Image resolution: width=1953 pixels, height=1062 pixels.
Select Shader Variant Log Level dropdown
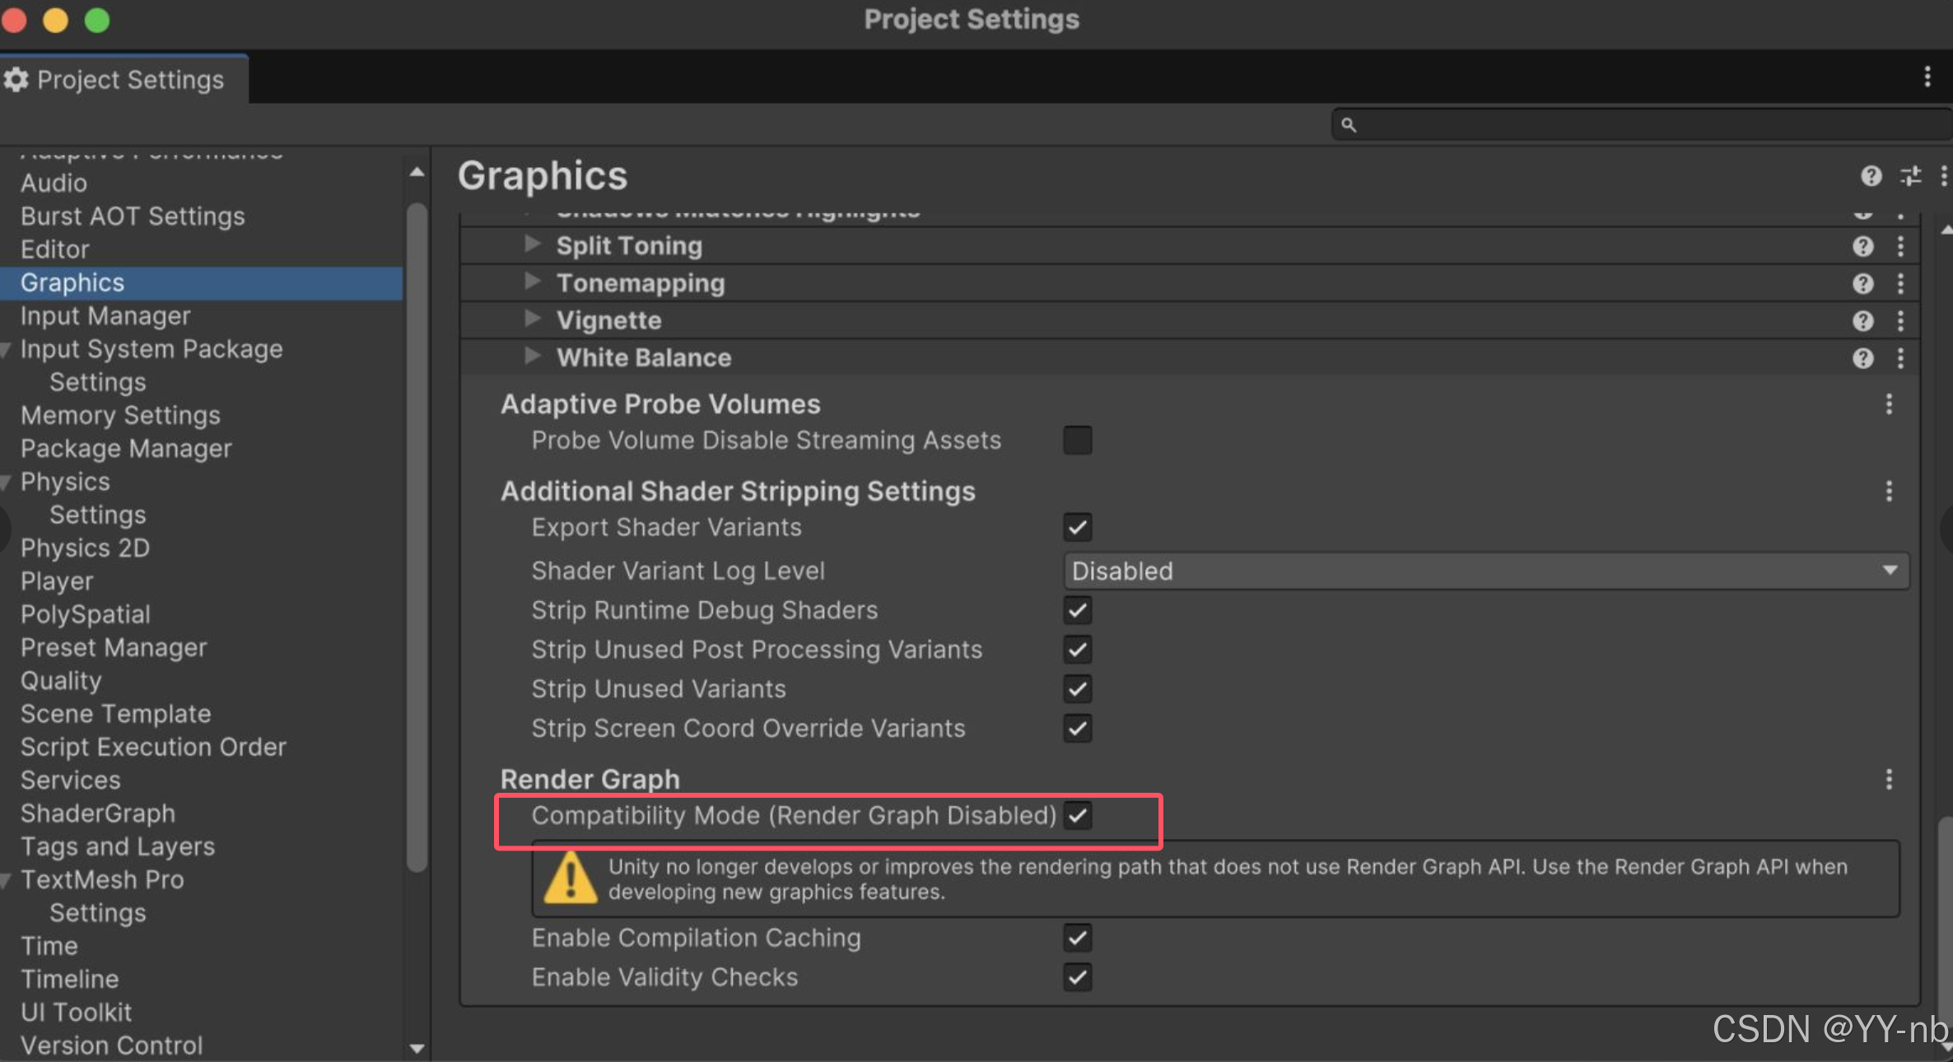pyautogui.click(x=1478, y=571)
